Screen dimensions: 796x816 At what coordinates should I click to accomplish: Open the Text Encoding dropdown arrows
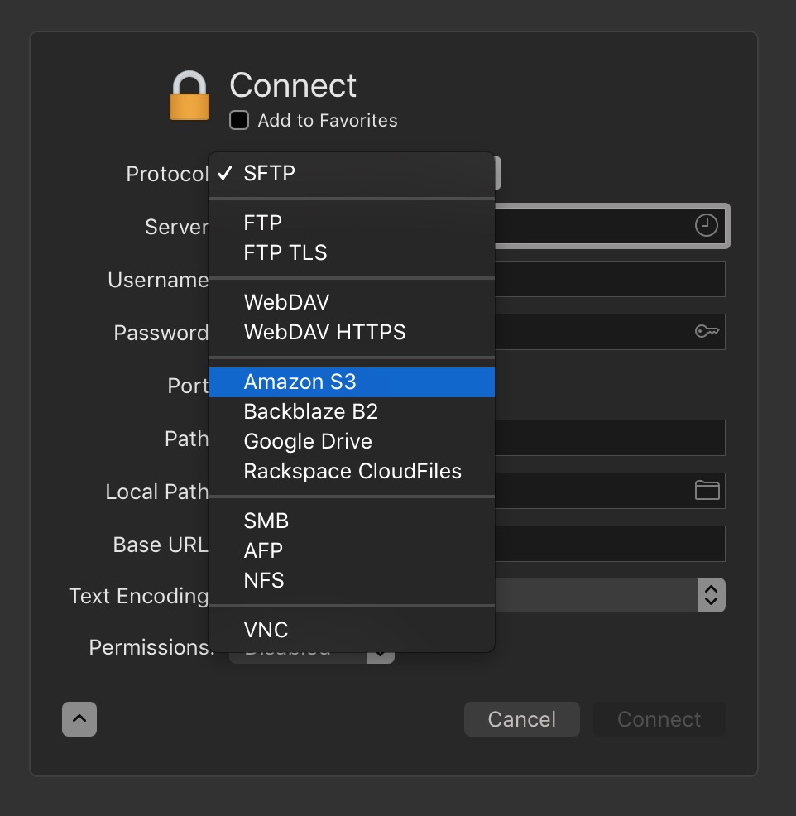(712, 595)
